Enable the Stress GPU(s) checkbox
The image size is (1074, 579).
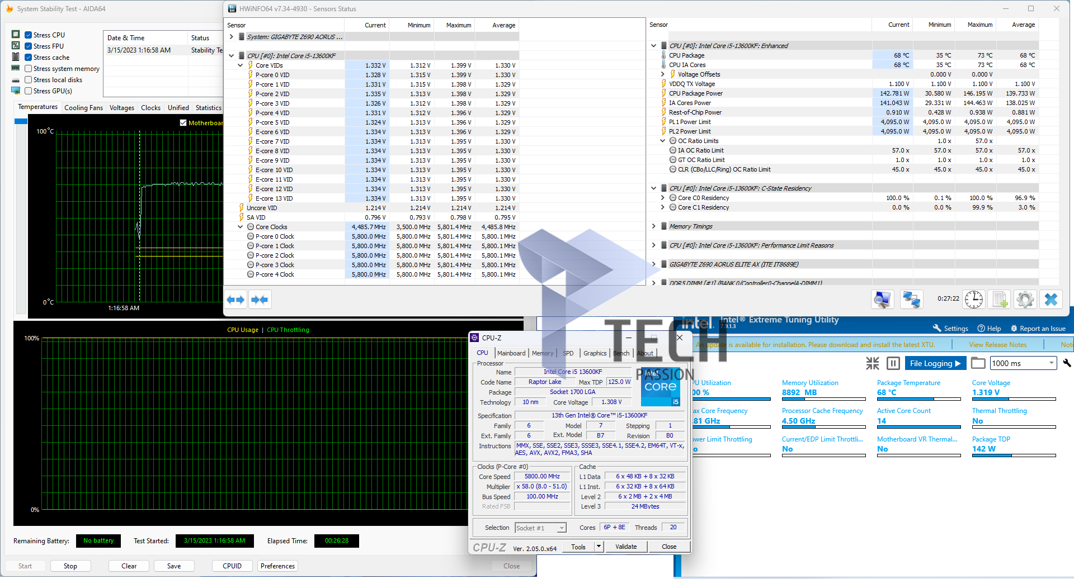tap(29, 91)
